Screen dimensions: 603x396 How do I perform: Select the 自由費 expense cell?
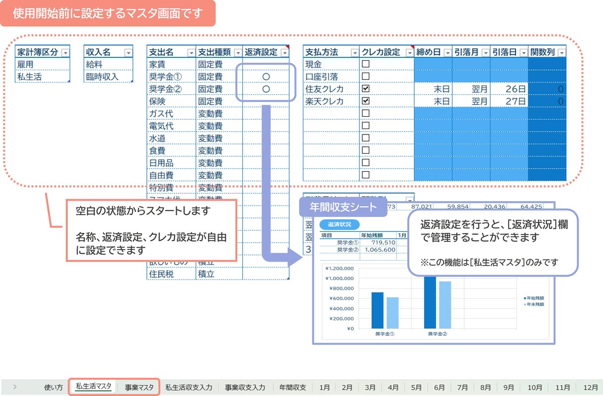171,175
